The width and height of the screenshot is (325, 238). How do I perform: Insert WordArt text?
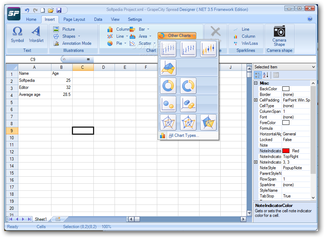pyautogui.click(x=36, y=35)
